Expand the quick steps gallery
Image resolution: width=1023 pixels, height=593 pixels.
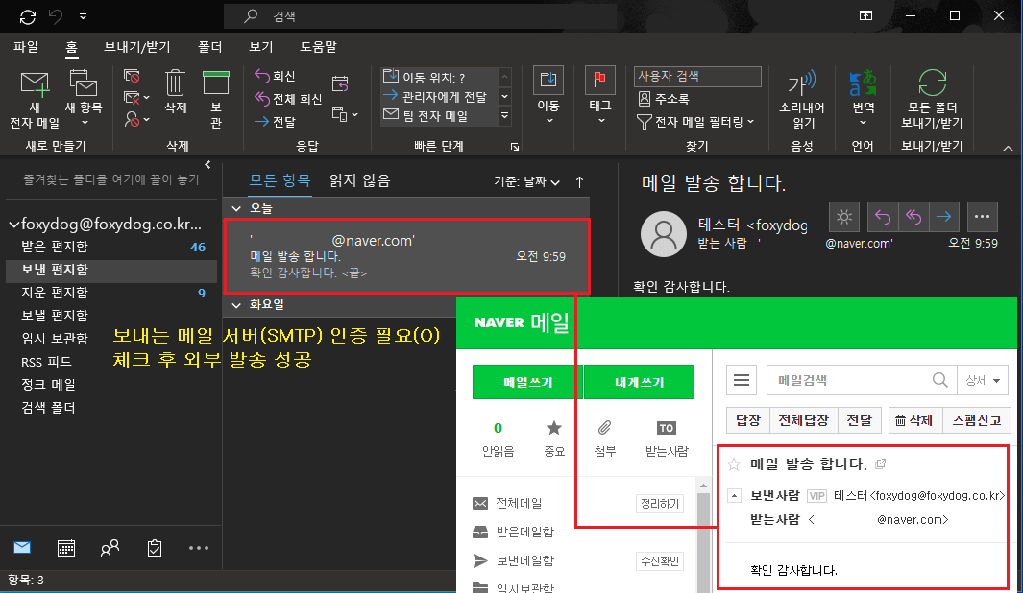tap(504, 116)
